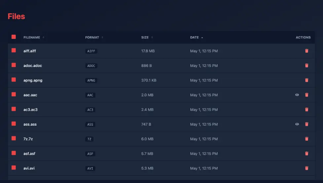Click the ADOC format badge
Screen dimensions: 323x183
pos(91,66)
